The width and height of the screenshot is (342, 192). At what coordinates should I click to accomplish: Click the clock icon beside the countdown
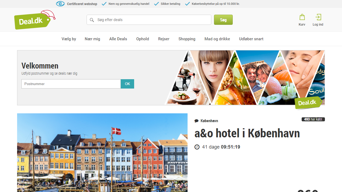(197, 147)
